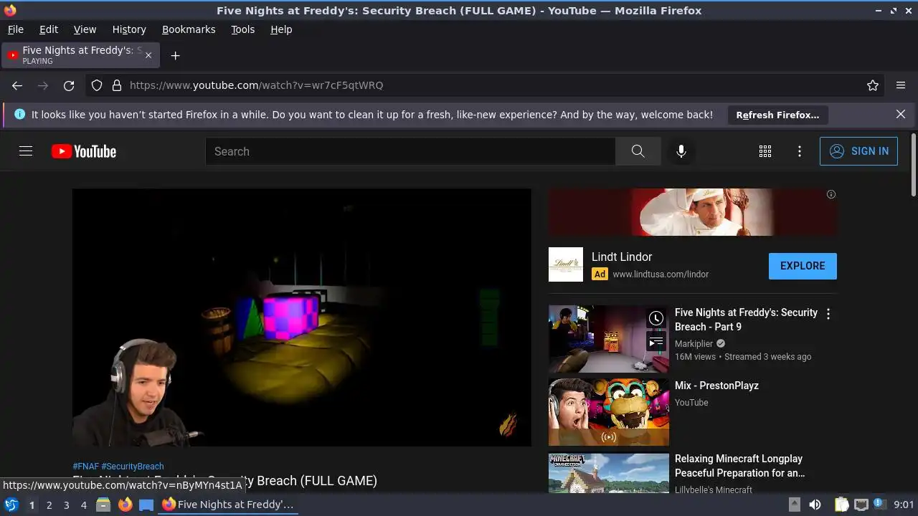
Task: Open Mix - PrestonPlayz thumbnail
Action: [x=609, y=412]
